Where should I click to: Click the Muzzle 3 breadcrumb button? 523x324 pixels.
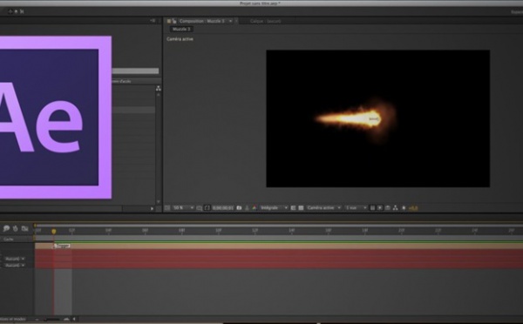click(181, 29)
